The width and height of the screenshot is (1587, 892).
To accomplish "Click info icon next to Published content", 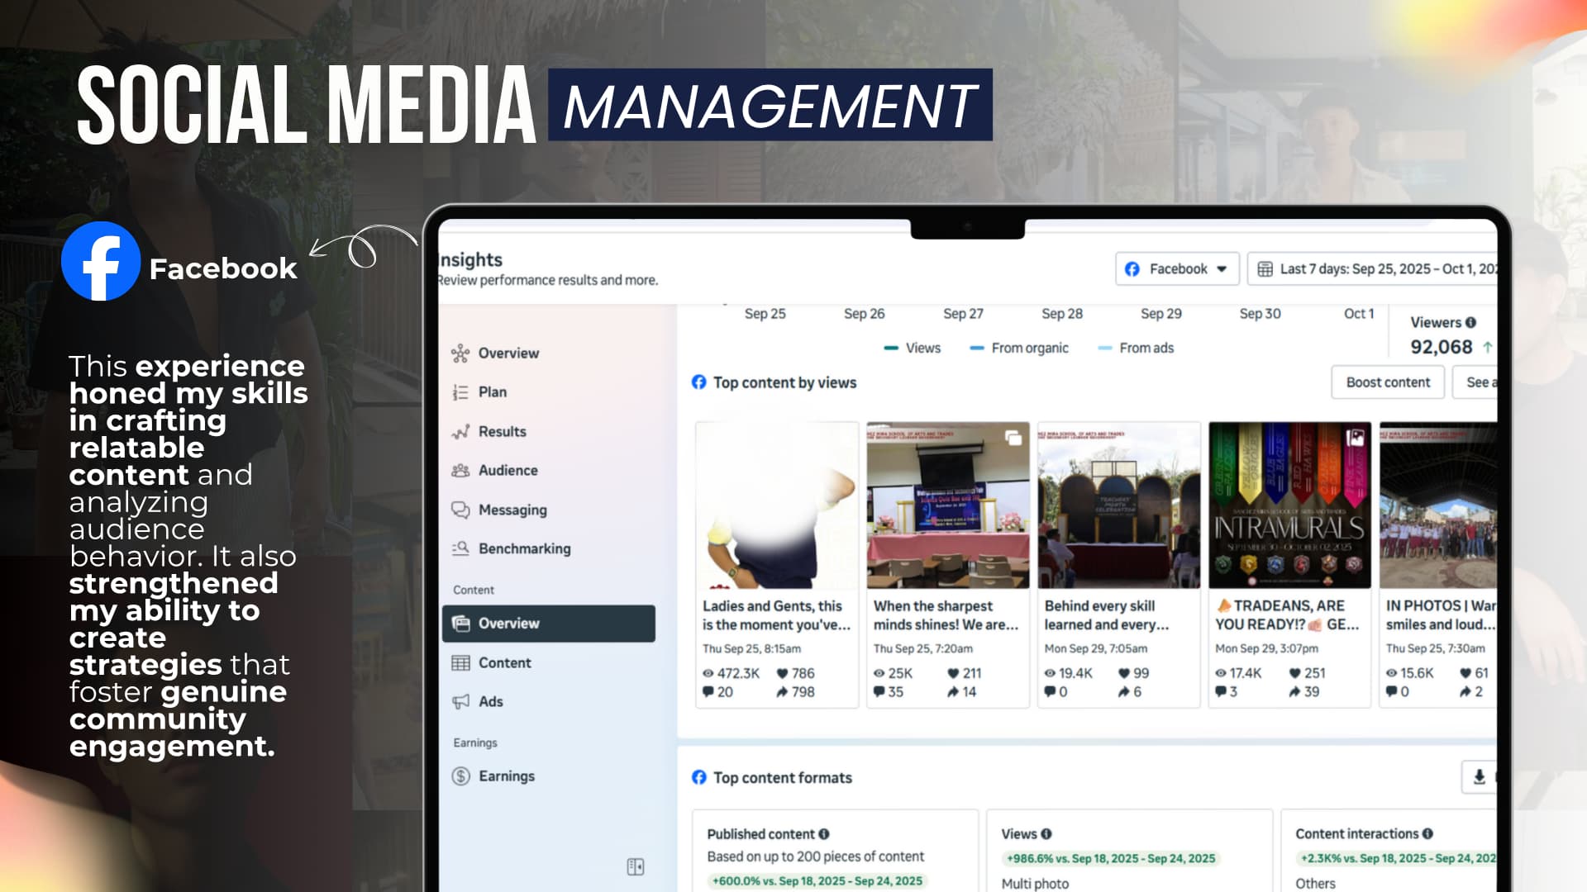I will (824, 834).
